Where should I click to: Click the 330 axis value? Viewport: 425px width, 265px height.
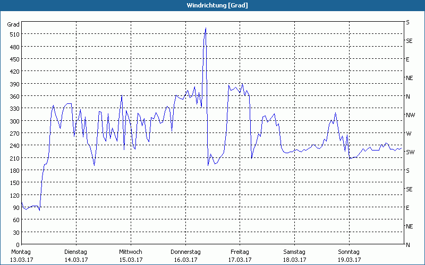(15, 109)
